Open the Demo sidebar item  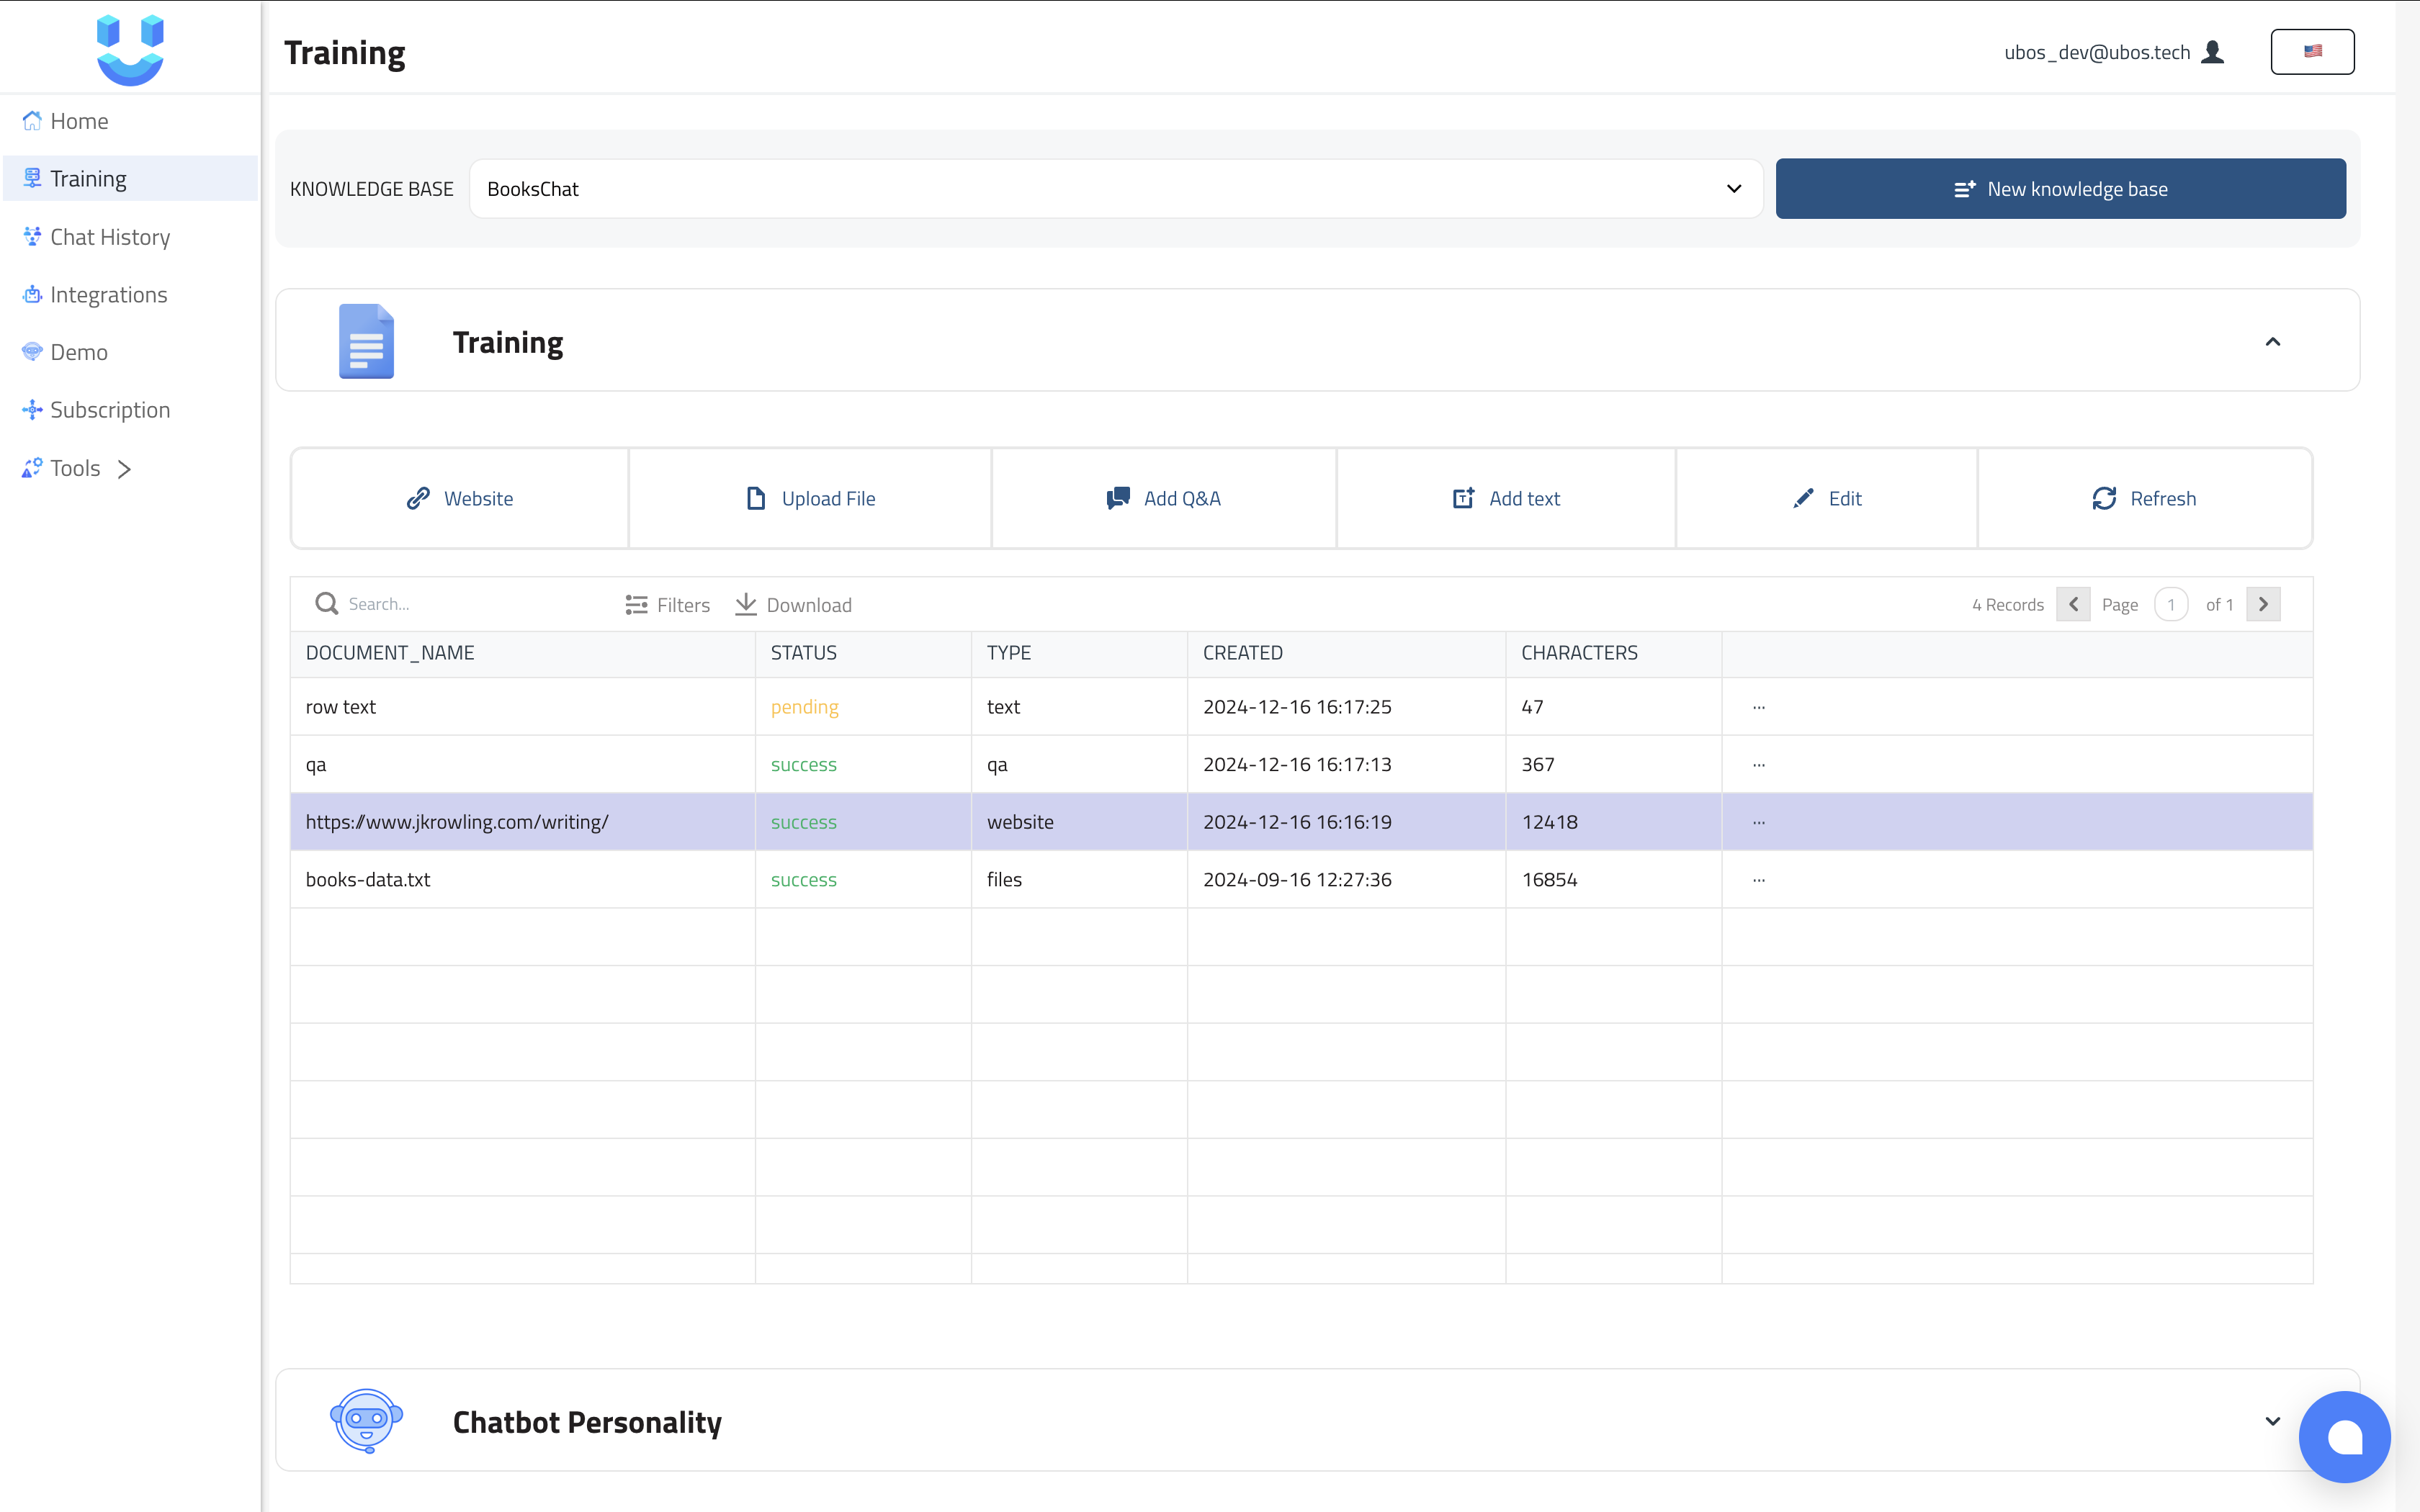coord(130,352)
